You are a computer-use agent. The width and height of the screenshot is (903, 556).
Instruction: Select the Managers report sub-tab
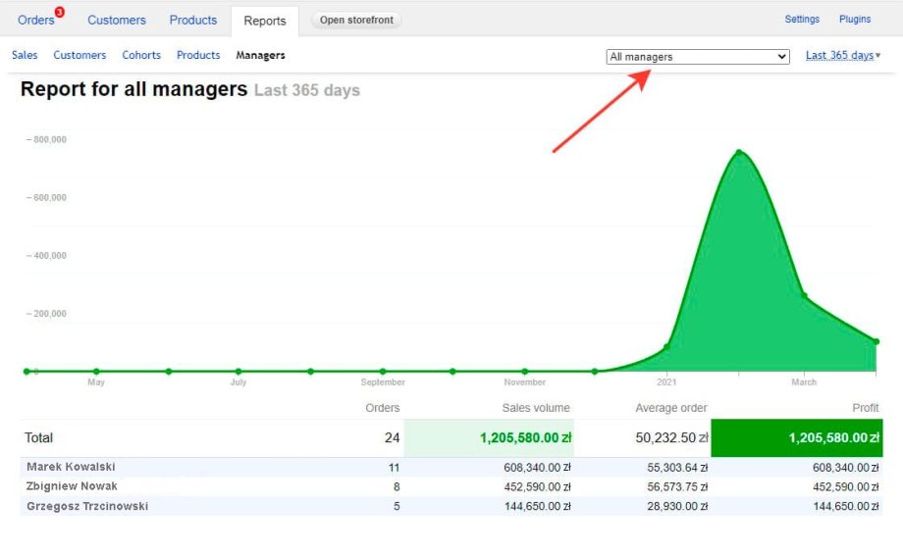pyautogui.click(x=260, y=55)
